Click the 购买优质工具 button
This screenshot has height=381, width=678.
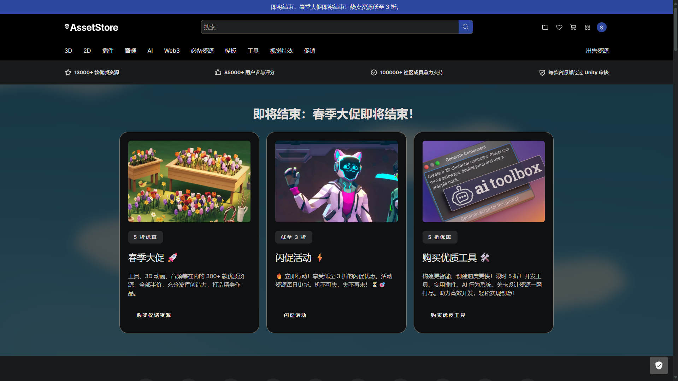pos(448,315)
